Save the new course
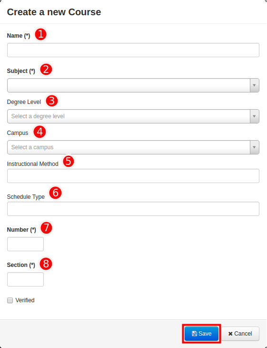267x348 pixels. (201, 334)
